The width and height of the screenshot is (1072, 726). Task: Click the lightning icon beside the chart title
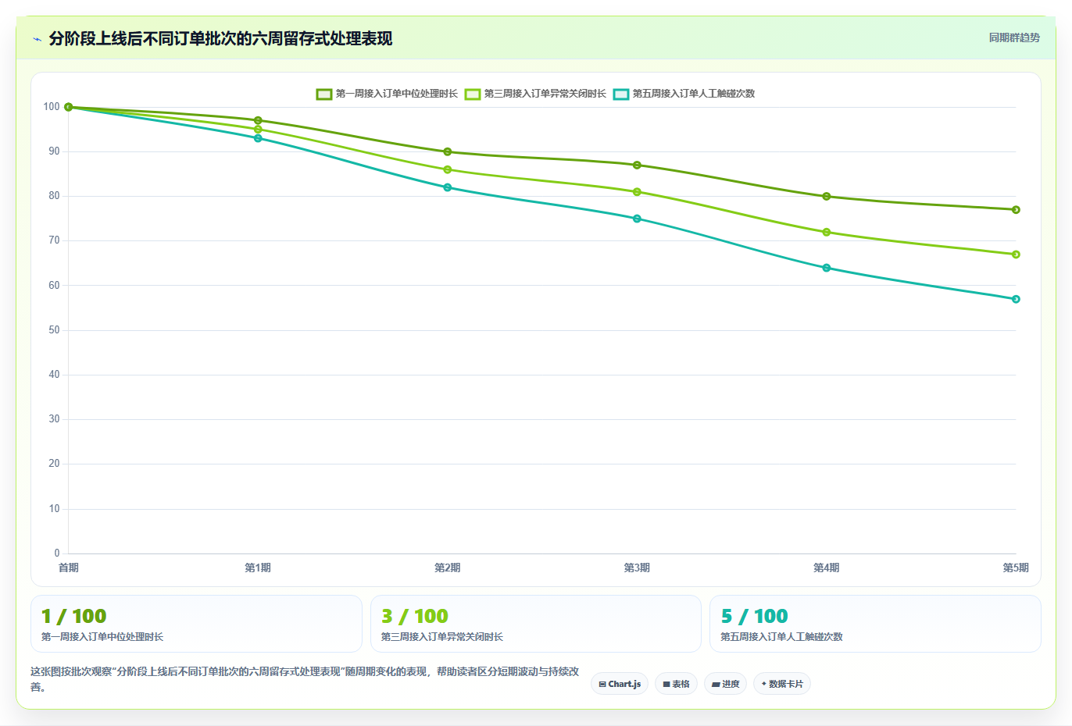tap(37, 39)
